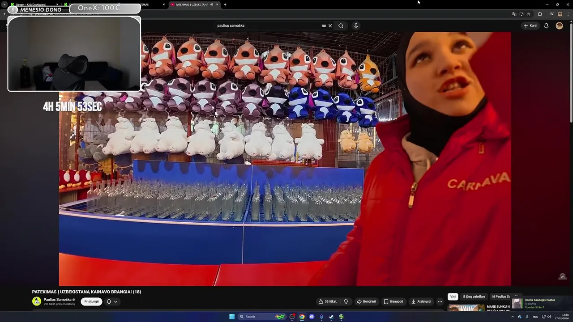Share the video via Bendrinti
The height and width of the screenshot is (322, 573).
pos(366,301)
